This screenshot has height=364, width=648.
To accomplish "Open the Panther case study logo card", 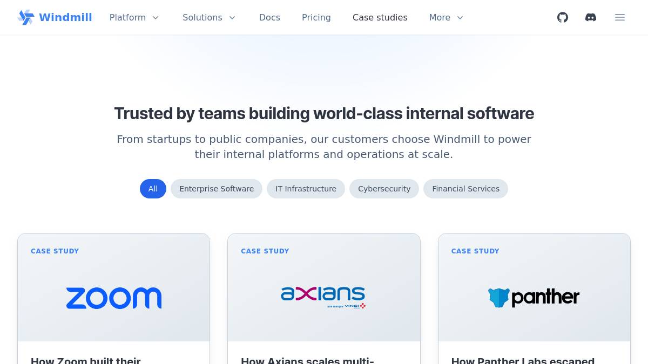I will click(534, 298).
